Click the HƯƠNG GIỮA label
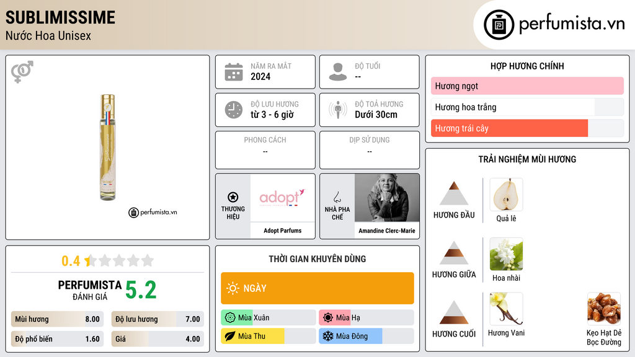635x357 pixels. 454,275
